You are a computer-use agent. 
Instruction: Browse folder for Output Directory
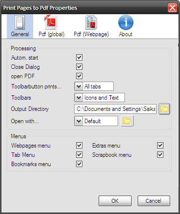(164, 109)
